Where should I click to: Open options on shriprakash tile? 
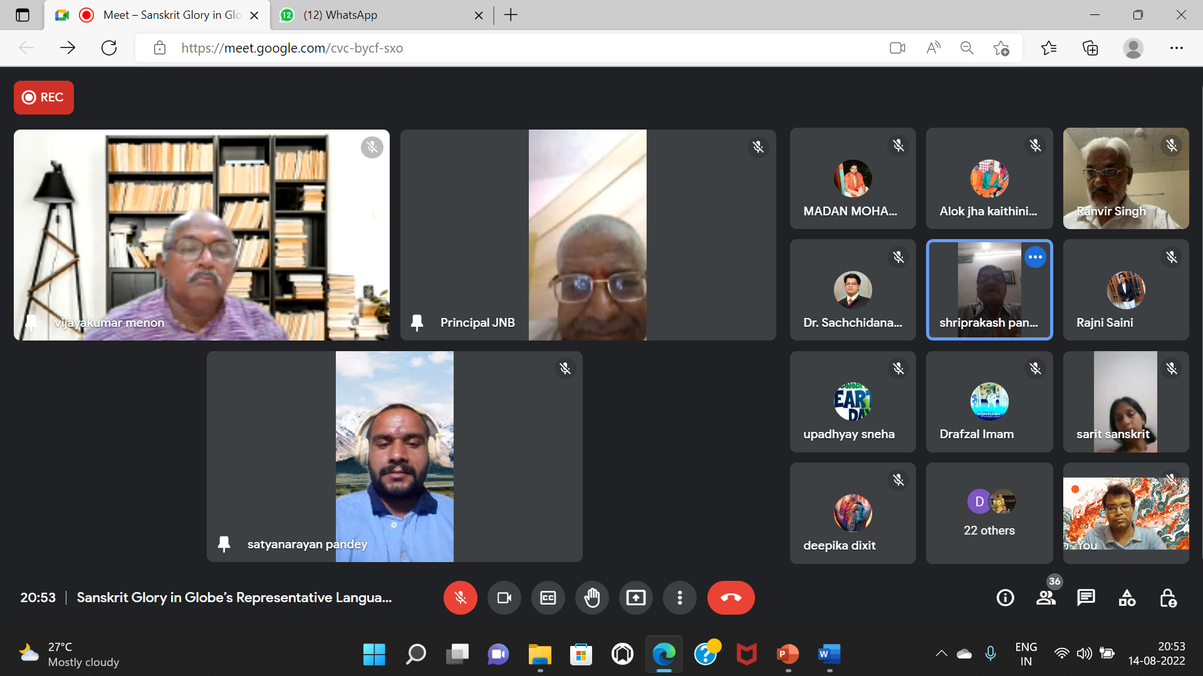(1035, 257)
